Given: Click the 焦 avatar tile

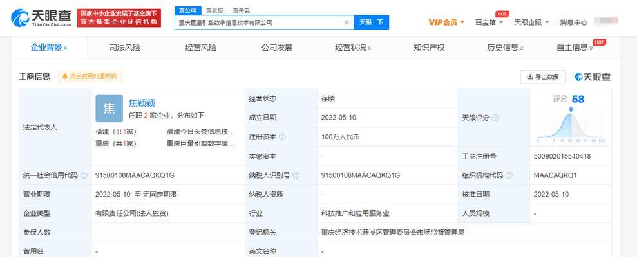Looking at the screenshot, I should click(109, 109).
